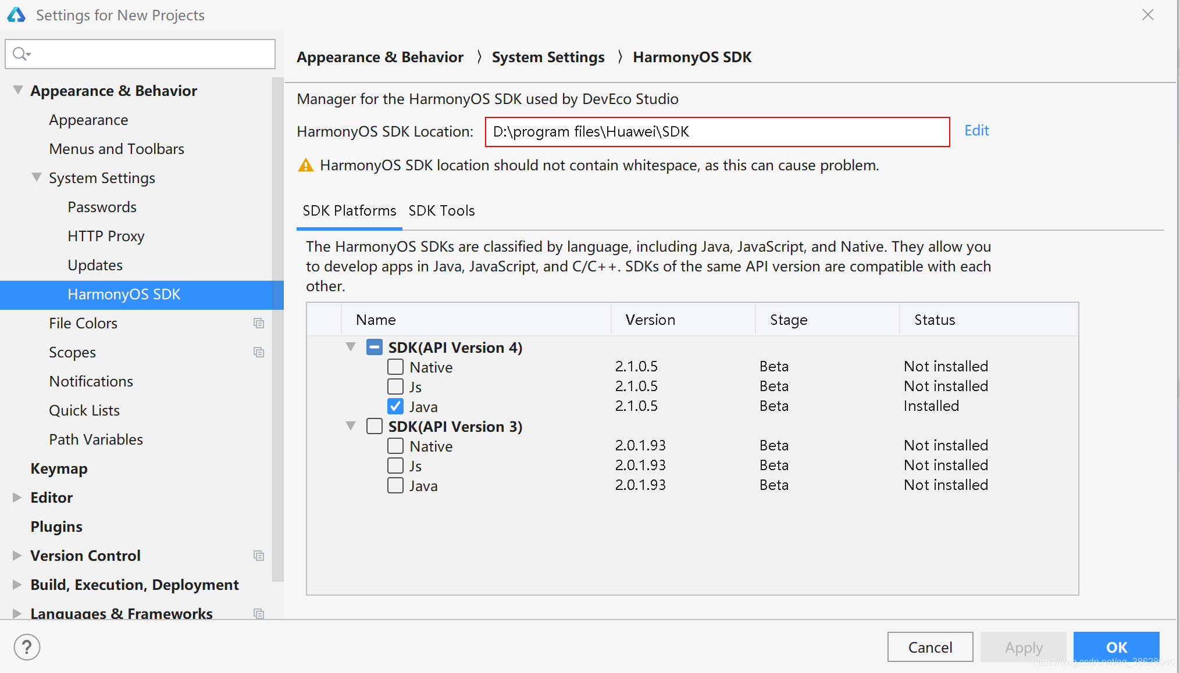Expand the Editor settings section

coord(17,497)
